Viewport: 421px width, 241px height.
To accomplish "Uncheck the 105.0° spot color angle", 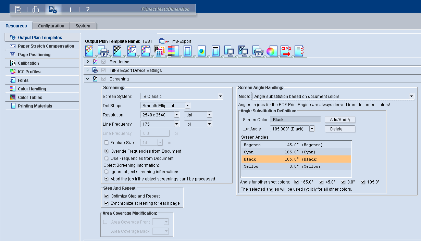I will click(363, 182).
